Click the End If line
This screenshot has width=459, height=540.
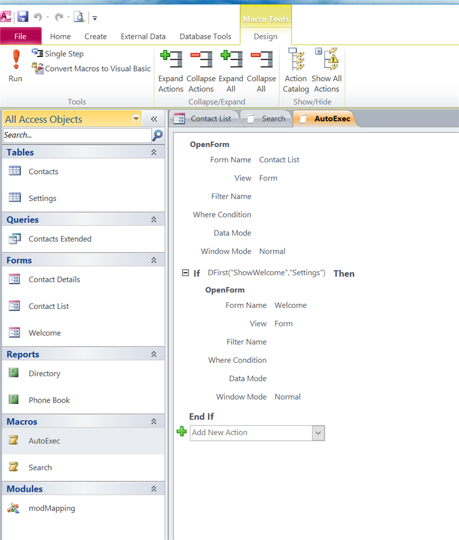point(201,417)
